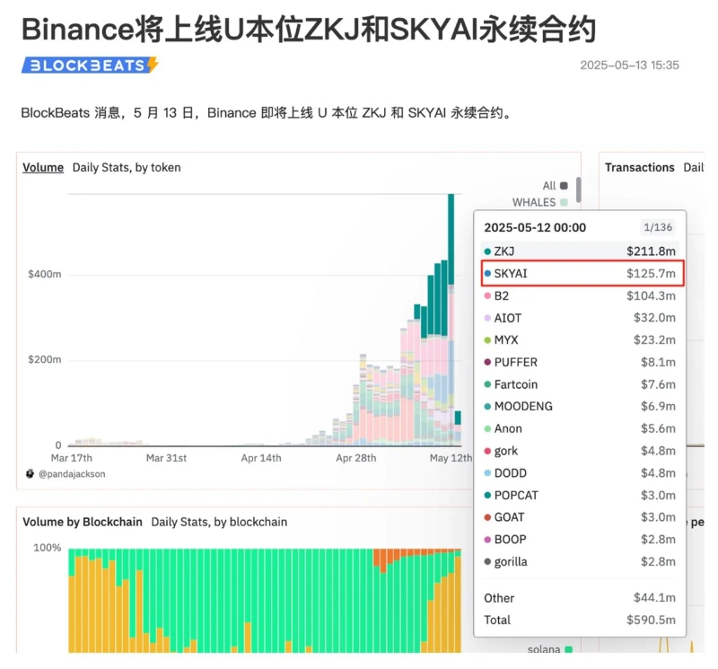Click the token legend scrollbar
Screen dimensions: 718x669
pos(579,189)
